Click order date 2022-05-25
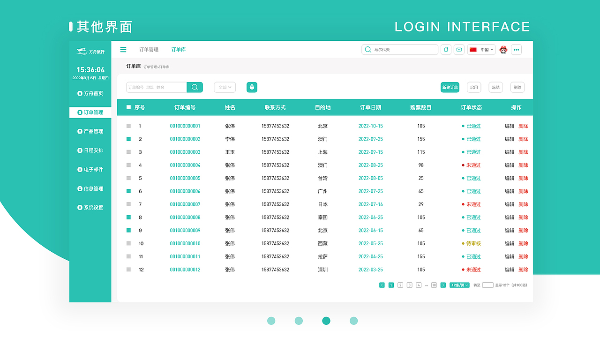Image resolution: width=600 pixels, height=338 pixels. pyautogui.click(x=371, y=244)
